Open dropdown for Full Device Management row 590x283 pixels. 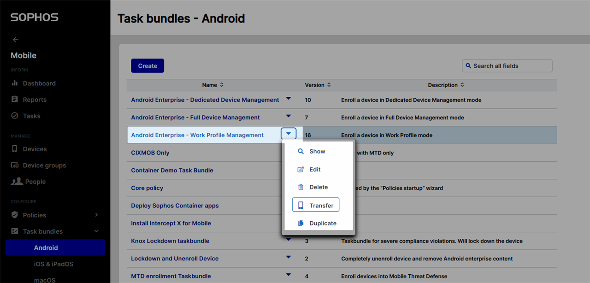pos(289,116)
